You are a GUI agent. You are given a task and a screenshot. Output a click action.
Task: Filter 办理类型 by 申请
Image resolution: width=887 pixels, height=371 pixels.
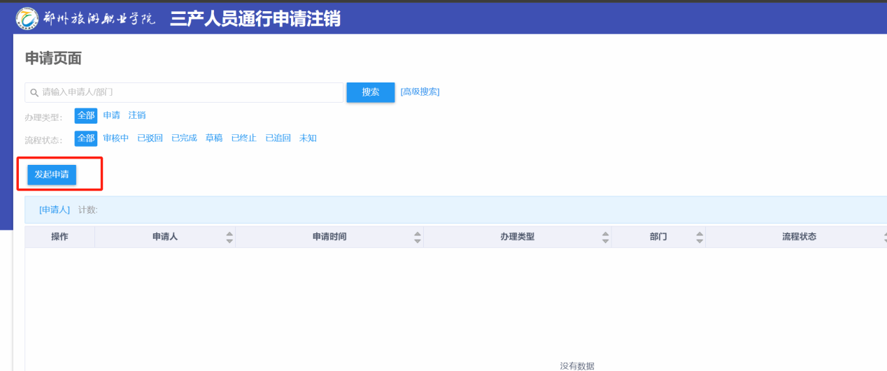click(x=111, y=115)
